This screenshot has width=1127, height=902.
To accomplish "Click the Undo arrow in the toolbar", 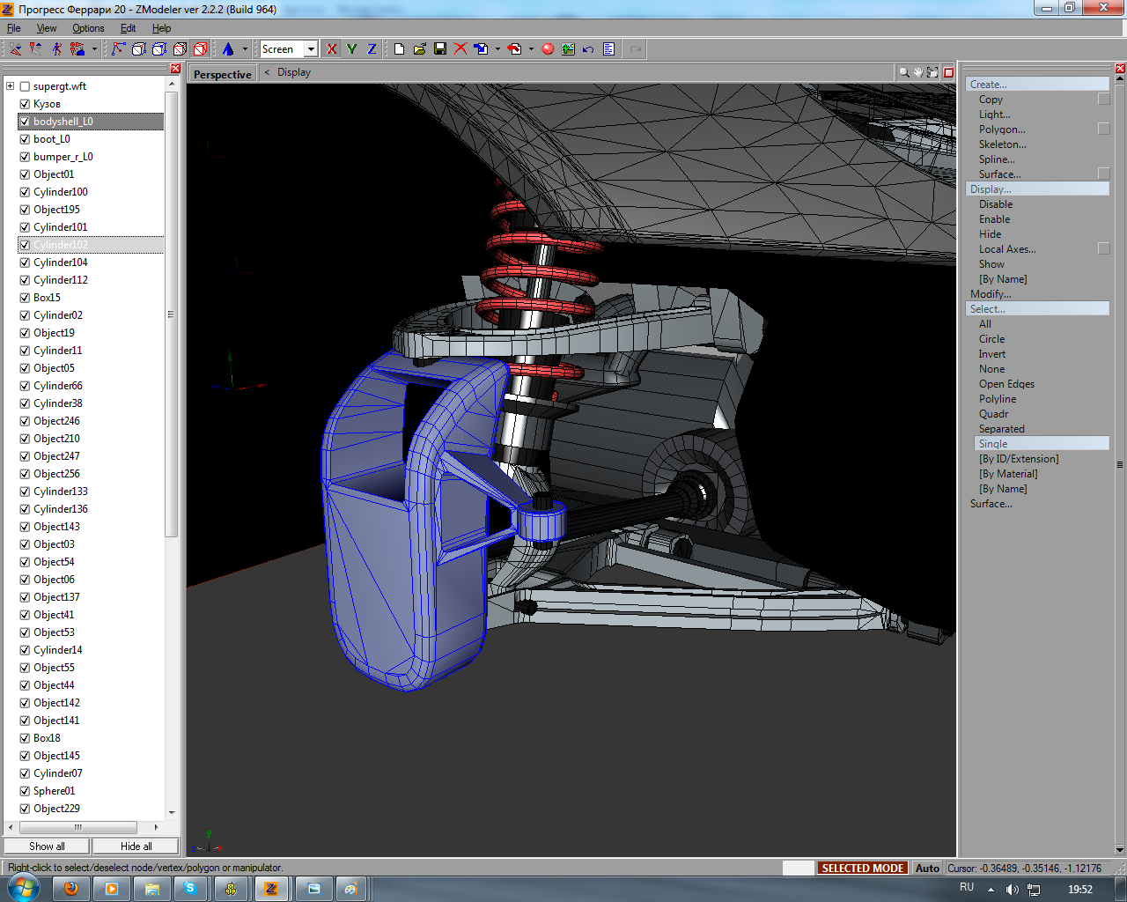I will tap(588, 49).
